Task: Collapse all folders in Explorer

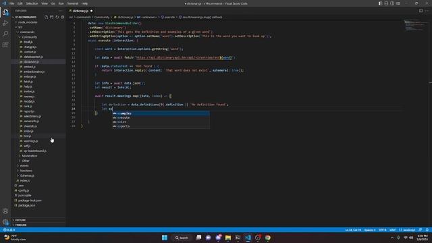Action: (x=63, y=17)
